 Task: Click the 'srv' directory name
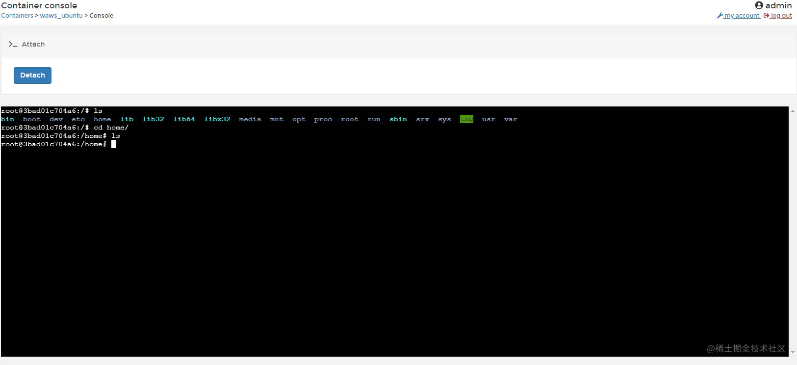point(423,119)
